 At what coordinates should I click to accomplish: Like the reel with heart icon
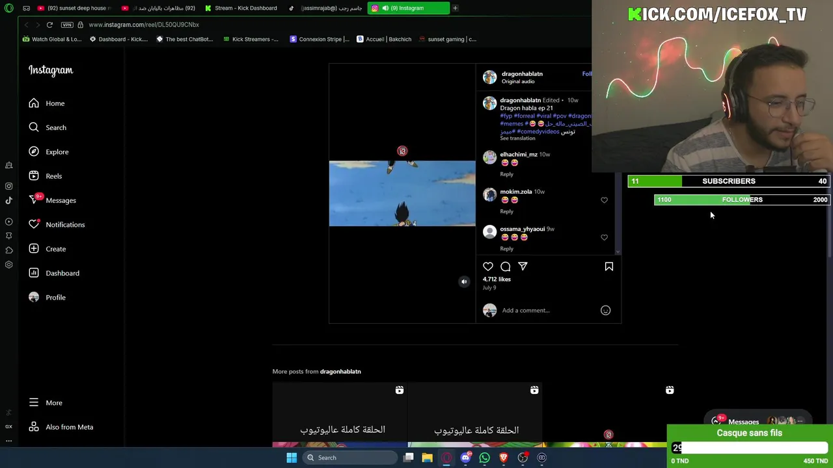pyautogui.click(x=488, y=266)
